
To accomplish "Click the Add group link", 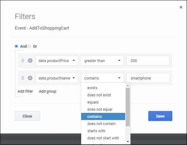I will tap(48, 91).
